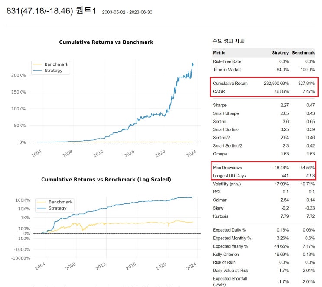Click the strategy Kurtosis value 7.79

tap(284, 216)
